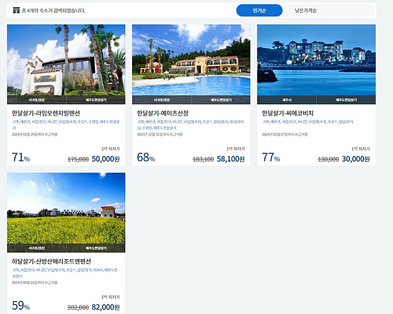The image size is (393, 314).
Task: Click the 68% discount rate
Action: [x=146, y=158]
